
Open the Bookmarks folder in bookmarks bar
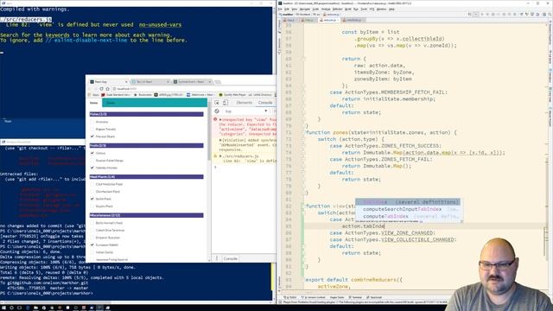[143, 95]
